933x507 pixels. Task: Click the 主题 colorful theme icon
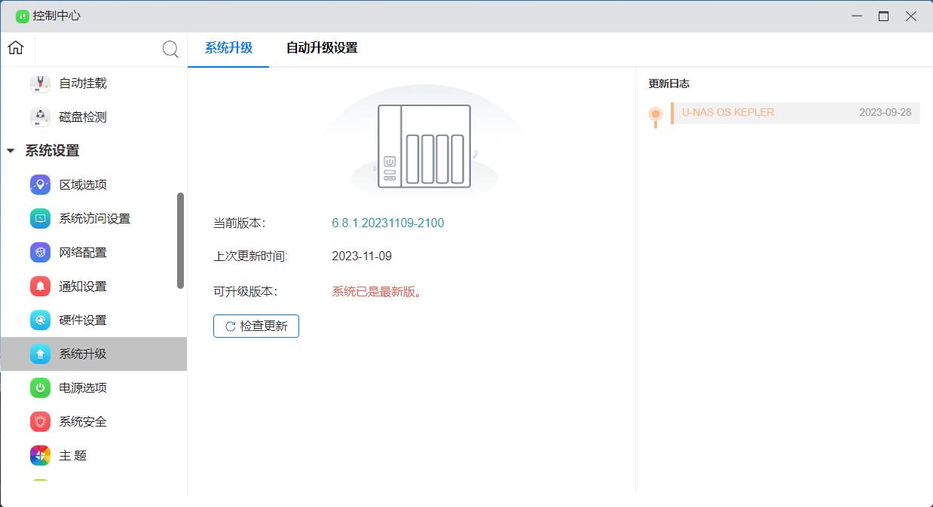40,456
